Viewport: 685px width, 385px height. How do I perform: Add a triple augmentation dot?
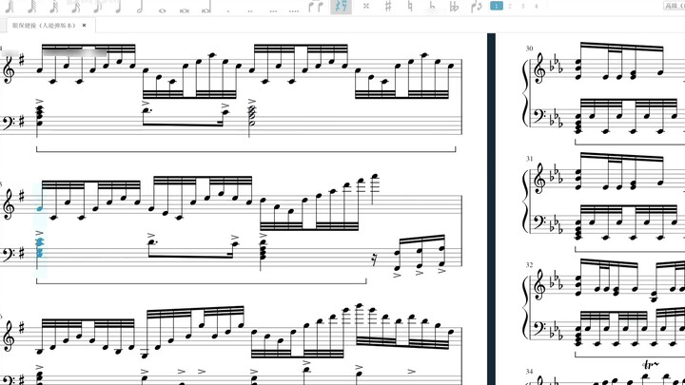click(273, 10)
